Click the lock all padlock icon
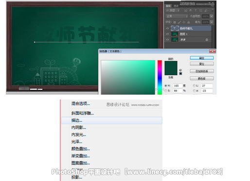 (x=189, y=22)
